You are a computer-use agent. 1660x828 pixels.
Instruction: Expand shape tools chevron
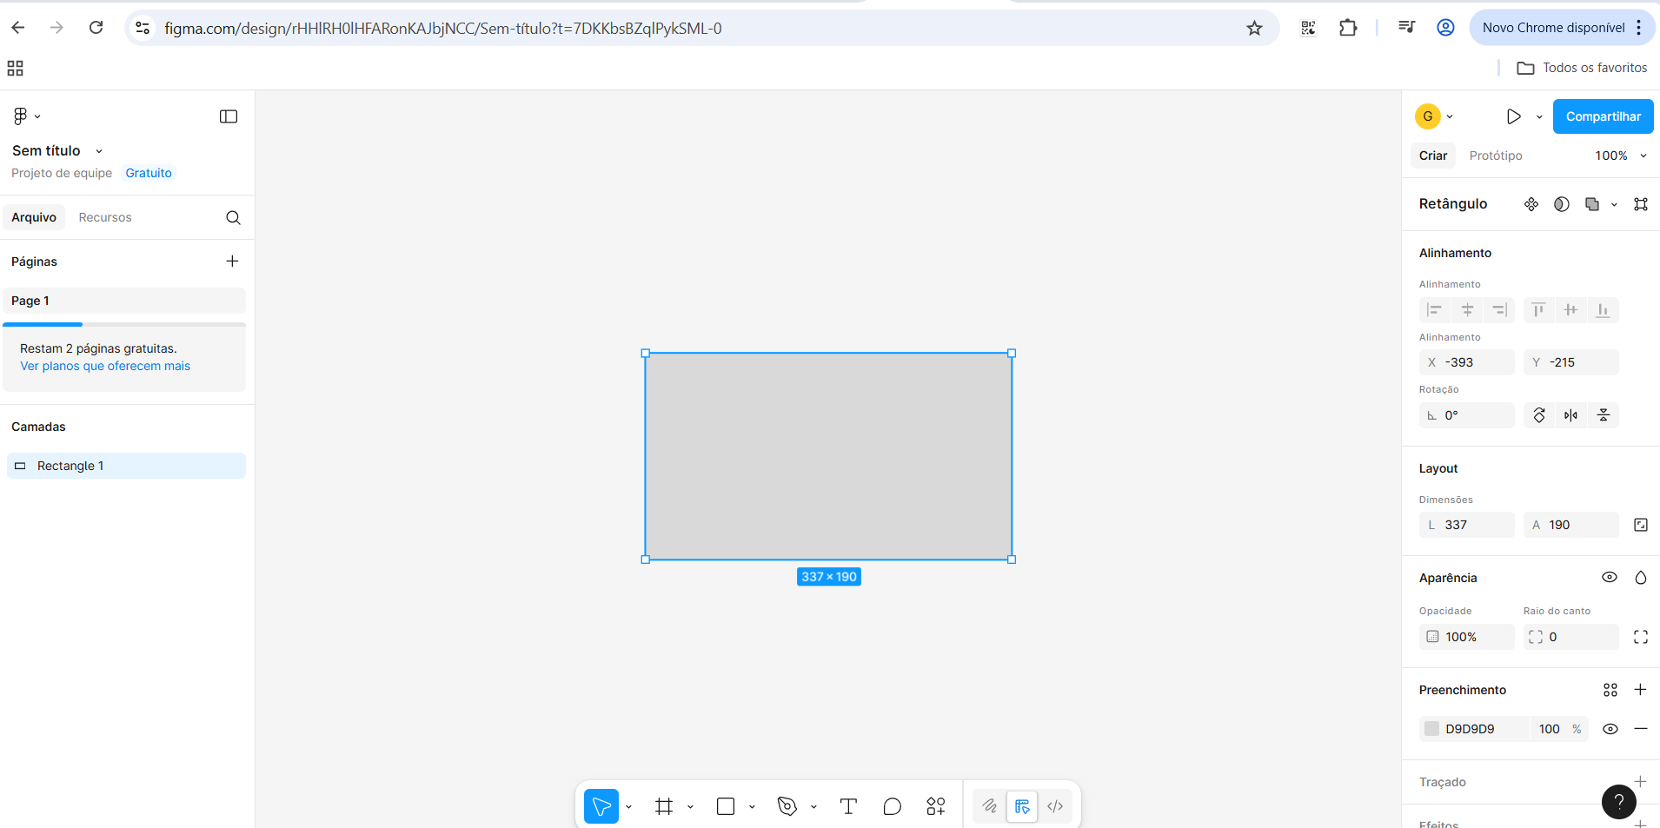click(752, 806)
